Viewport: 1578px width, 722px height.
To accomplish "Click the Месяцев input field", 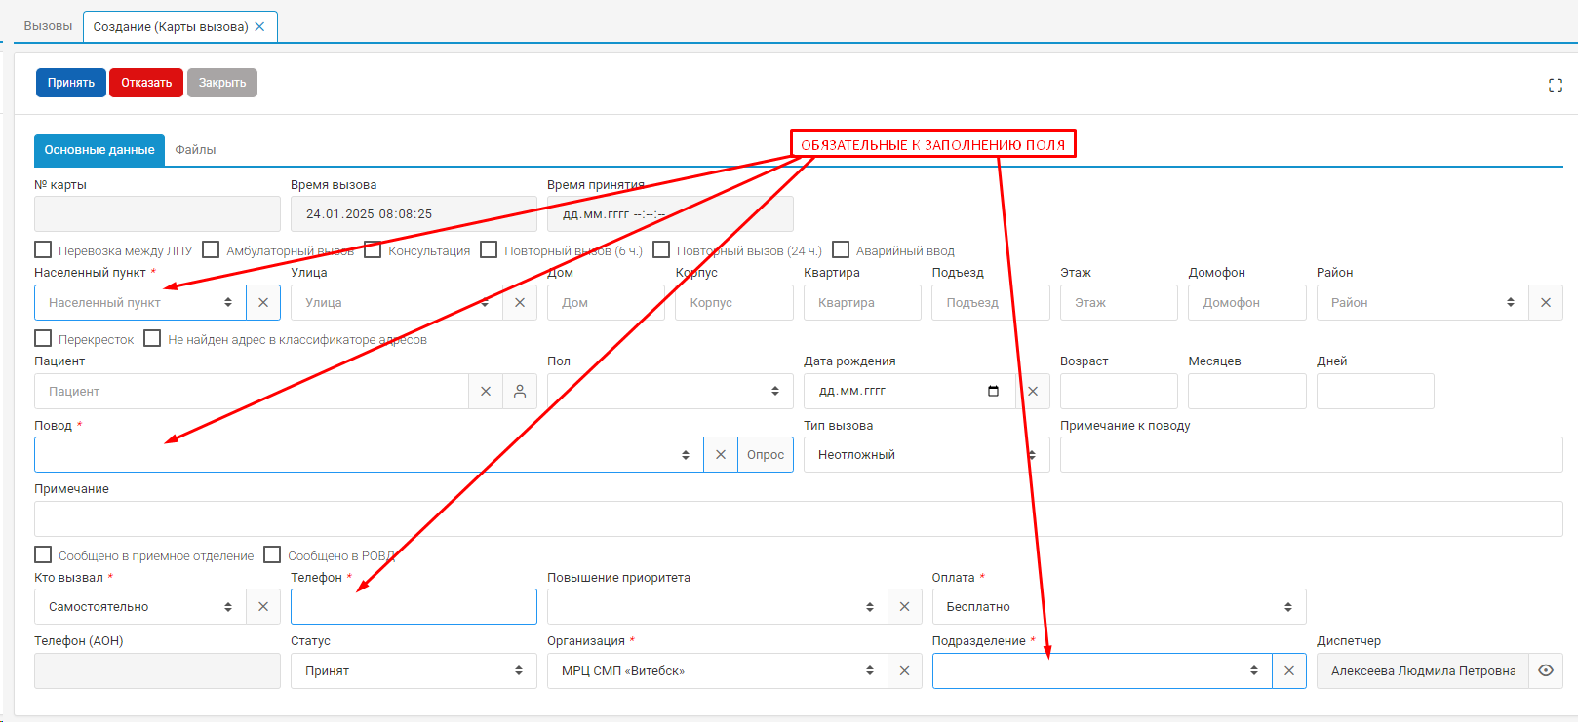I will point(1247,392).
